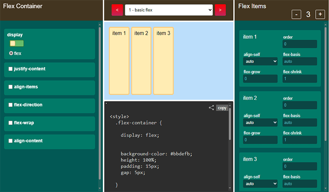Click the previous example arrow button
329x192 pixels.
[117, 10]
